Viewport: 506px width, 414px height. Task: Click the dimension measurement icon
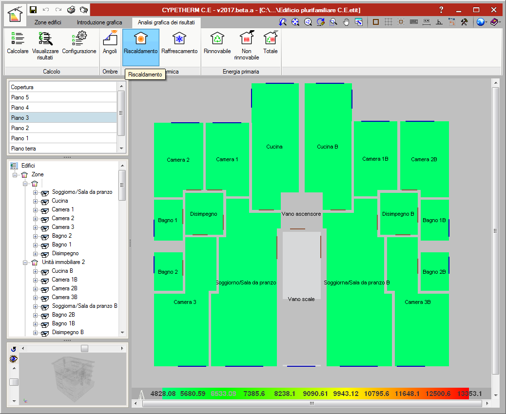click(426, 22)
